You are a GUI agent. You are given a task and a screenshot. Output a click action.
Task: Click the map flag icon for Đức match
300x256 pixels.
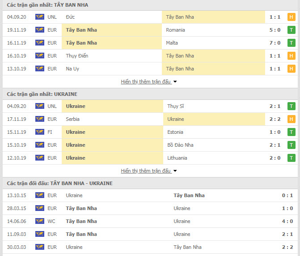point(40,17)
